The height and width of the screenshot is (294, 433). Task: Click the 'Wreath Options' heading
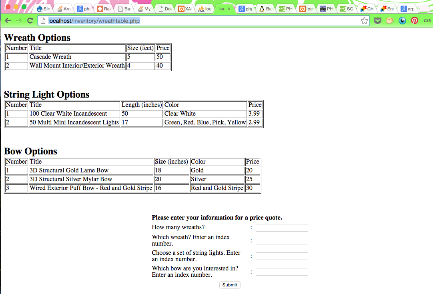[37, 38]
